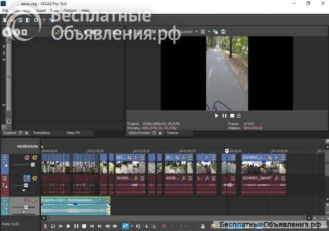
Task: Pause playback in the Video Preview window
Action: coord(224,116)
